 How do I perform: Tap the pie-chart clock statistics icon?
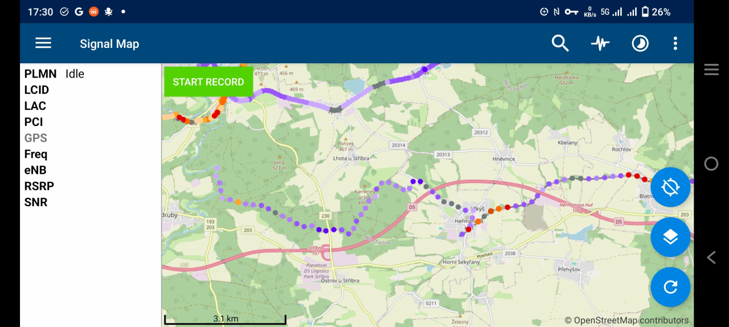[640, 43]
